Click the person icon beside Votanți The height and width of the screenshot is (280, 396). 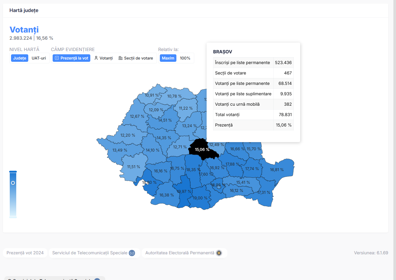click(x=96, y=58)
